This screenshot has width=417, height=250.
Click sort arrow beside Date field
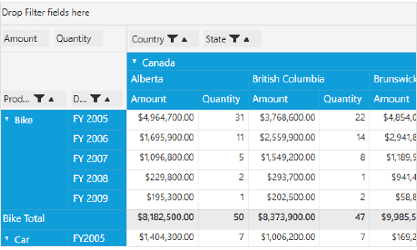pyautogui.click(x=107, y=99)
